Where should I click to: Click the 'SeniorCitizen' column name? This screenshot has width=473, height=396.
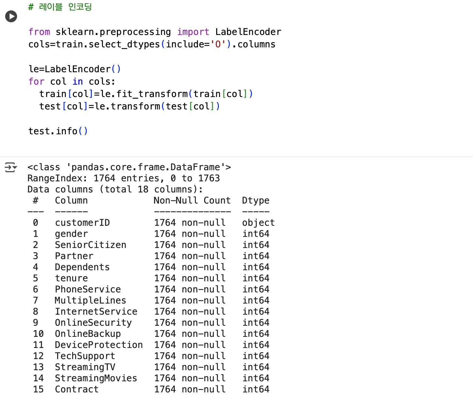click(x=90, y=245)
